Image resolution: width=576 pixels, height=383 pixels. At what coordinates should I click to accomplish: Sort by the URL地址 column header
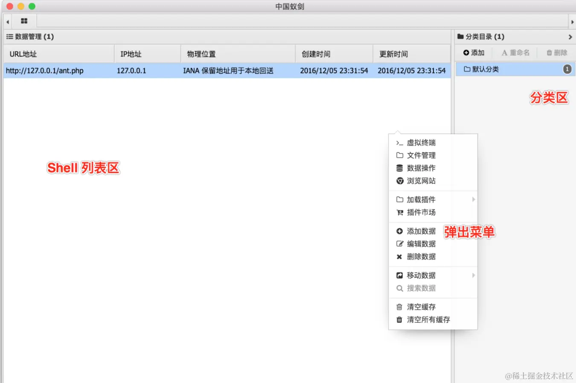tap(59, 54)
